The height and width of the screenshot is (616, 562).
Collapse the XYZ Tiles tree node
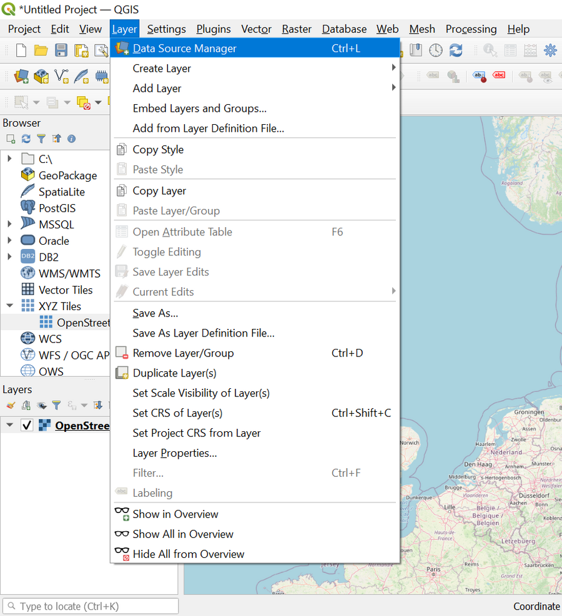9,306
